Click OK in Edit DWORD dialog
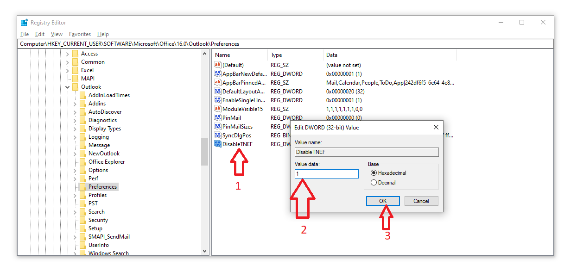The width and height of the screenshot is (583, 277). tap(383, 201)
